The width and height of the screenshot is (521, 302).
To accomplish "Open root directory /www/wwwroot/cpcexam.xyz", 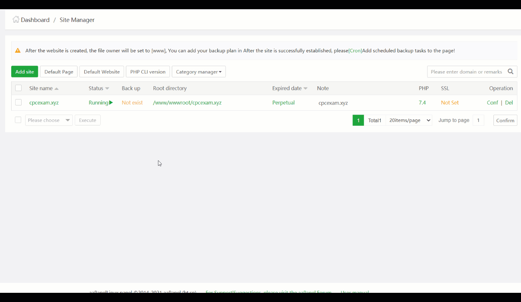I will click(x=187, y=103).
